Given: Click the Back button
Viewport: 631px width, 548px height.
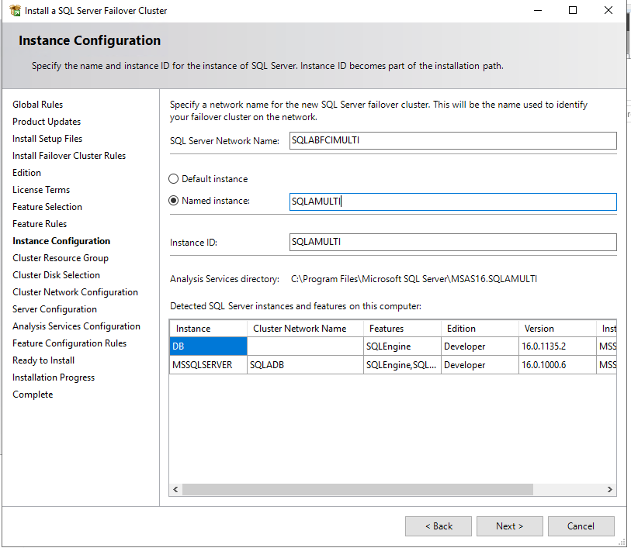Looking at the screenshot, I should click(439, 526).
